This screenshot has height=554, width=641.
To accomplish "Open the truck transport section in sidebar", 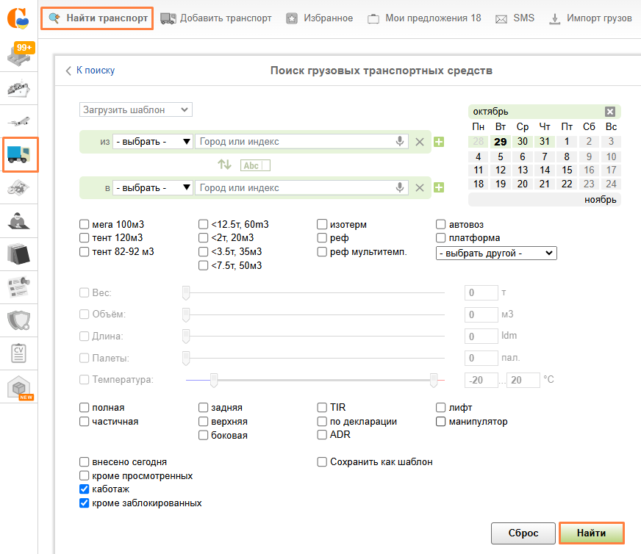I will click(x=20, y=154).
